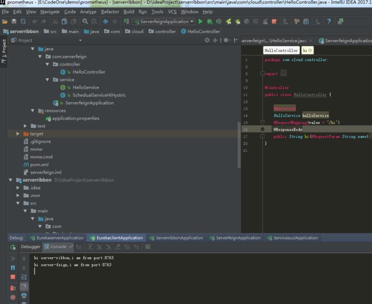The width and height of the screenshot is (372, 304).
Task: Click the Resume Program icon in Debug panel
Action: pos(13,258)
